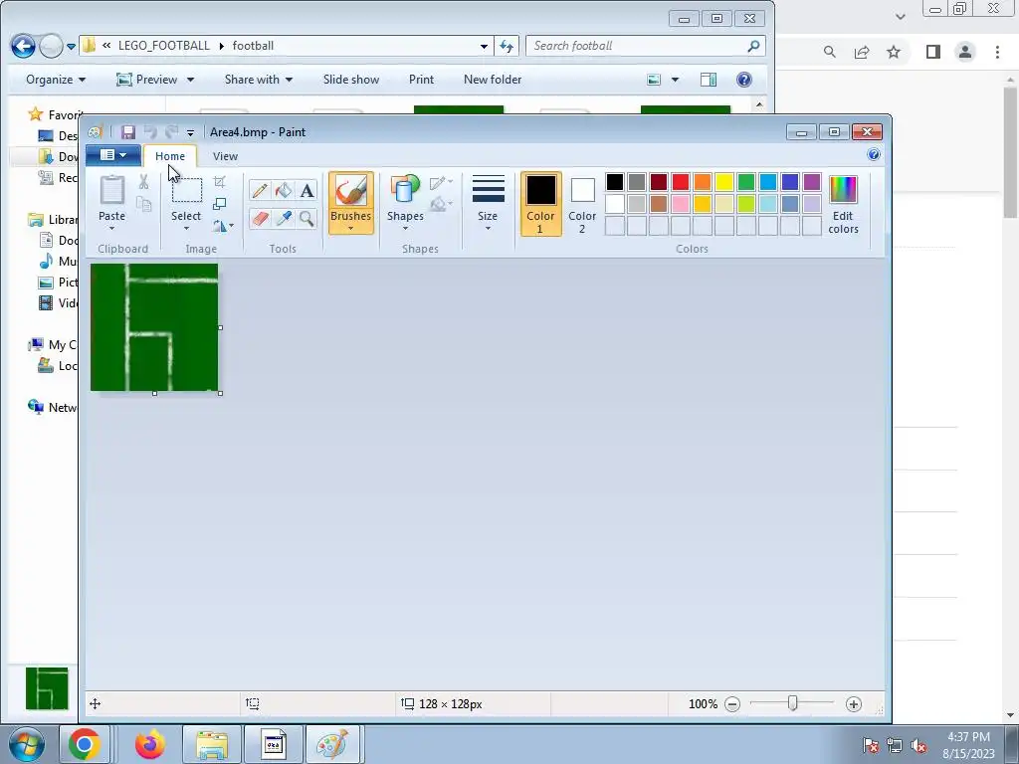The image size is (1019, 764).
Task: Select the Text tool in Paint
Action: (x=306, y=190)
